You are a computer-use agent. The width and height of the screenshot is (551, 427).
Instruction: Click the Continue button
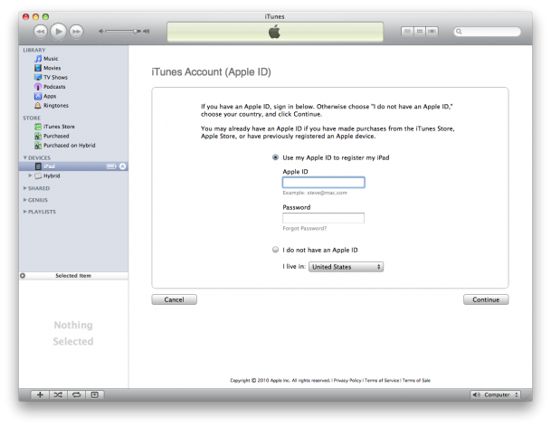click(486, 299)
